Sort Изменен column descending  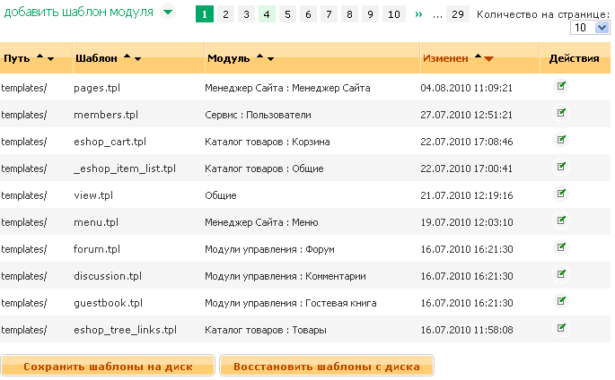click(x=489, y=59)
